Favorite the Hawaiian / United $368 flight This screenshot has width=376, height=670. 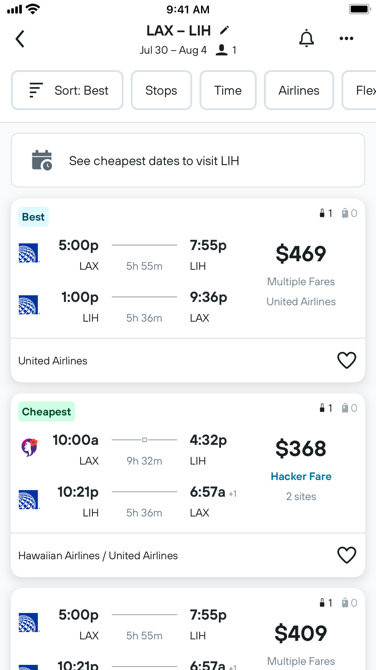(347, 555)
